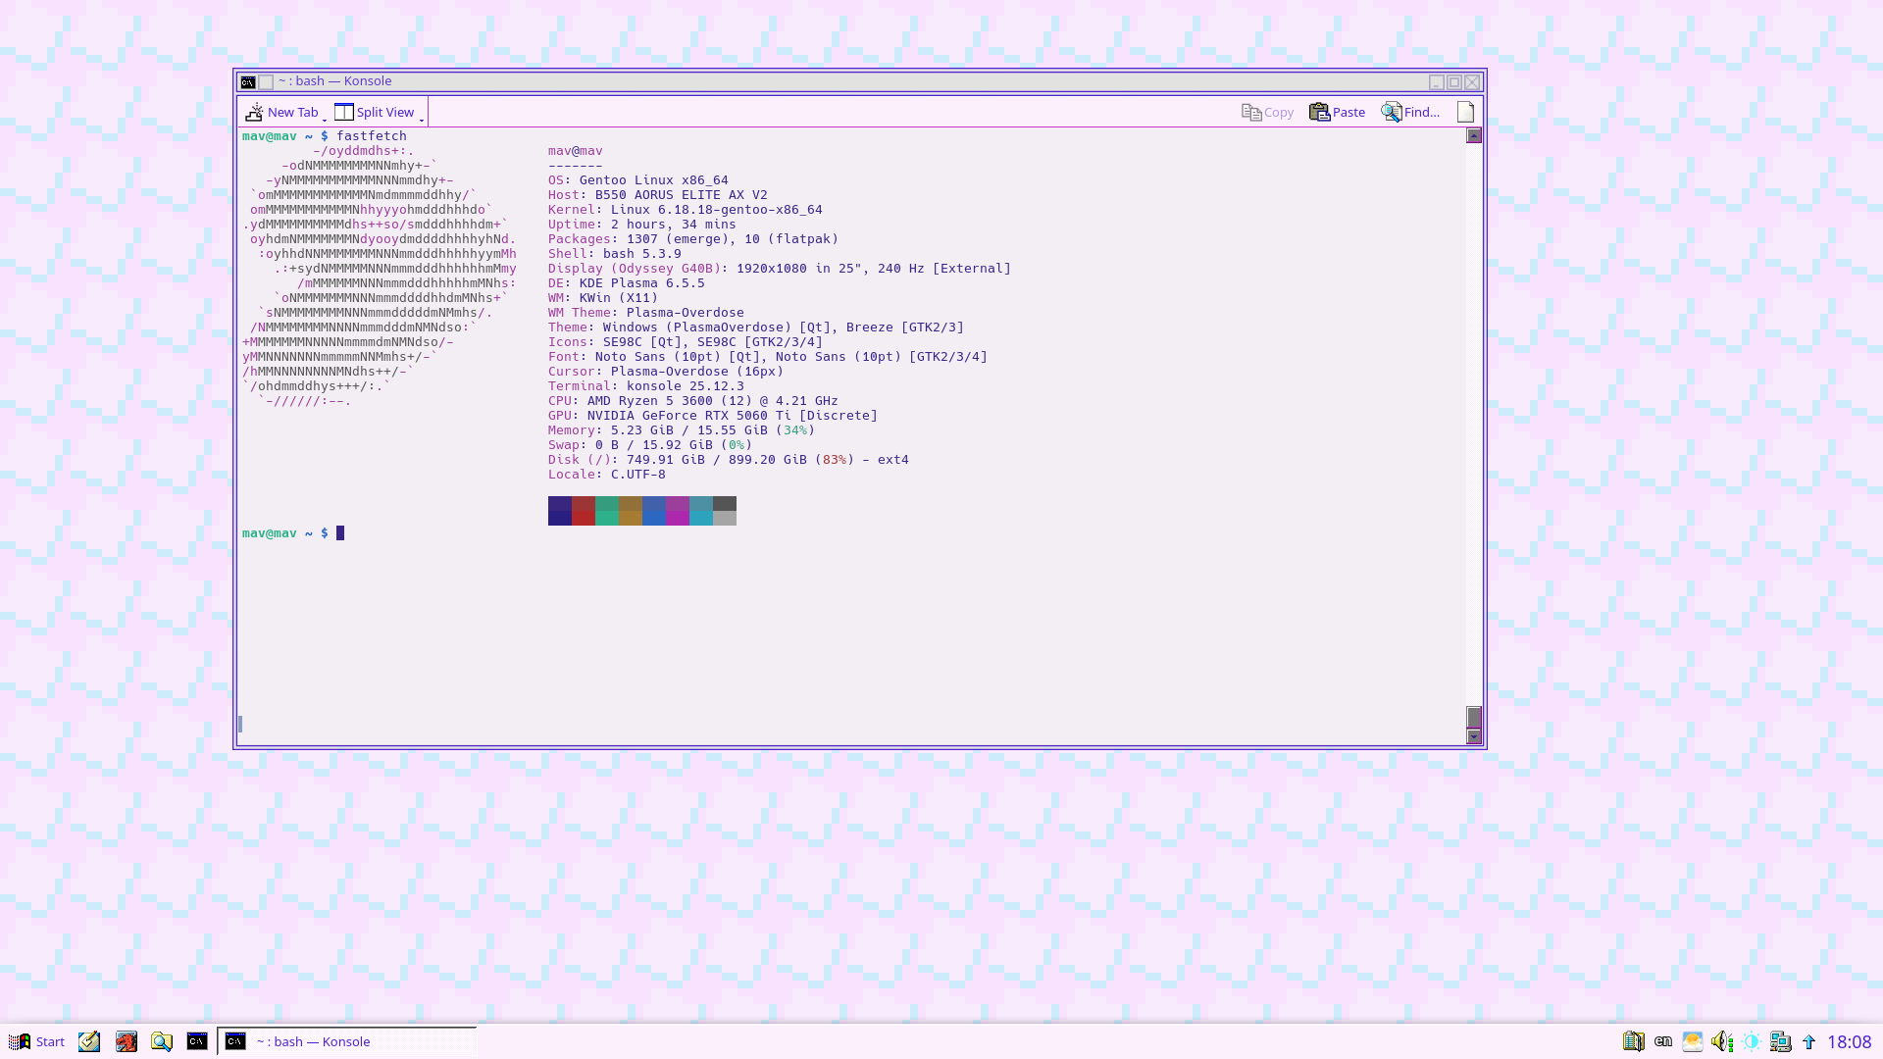Toggle the keep-on-all-desktops pin in titlebar
The width and height of the screenshot is (1883, 1059).
pos(266,81)
